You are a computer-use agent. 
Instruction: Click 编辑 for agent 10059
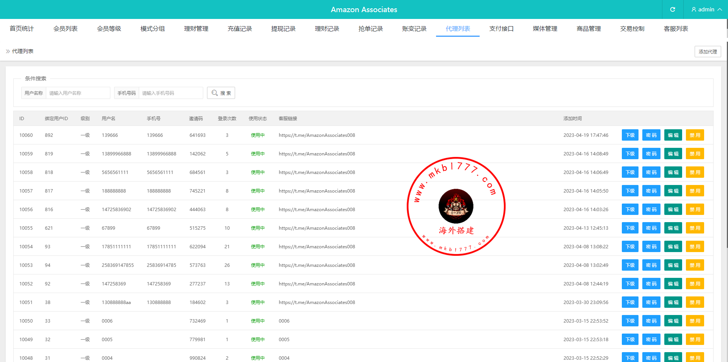[x=673, y=154]
